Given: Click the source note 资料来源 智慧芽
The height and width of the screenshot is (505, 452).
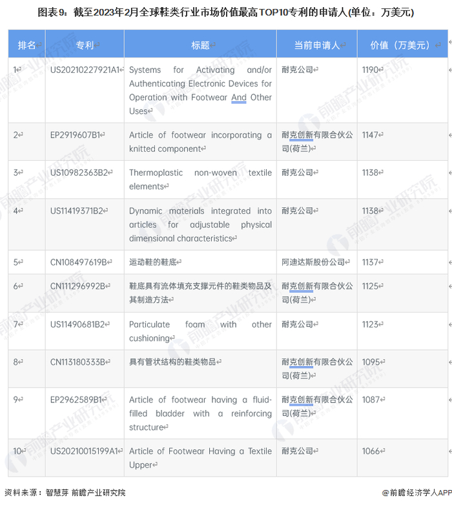Looking at the screenshot, I should click(x=65, y=493).
